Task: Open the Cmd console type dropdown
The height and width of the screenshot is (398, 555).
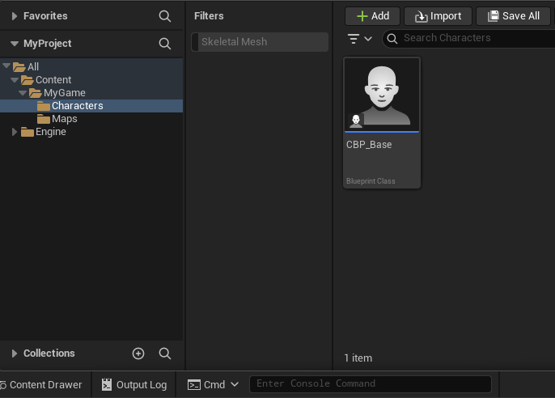Action: tap(214, 385)
